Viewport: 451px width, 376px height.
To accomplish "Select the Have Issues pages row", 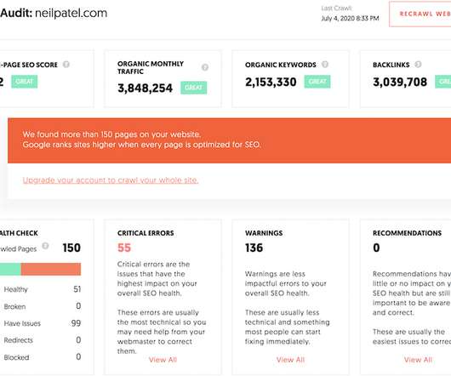I will coord(41,323).
